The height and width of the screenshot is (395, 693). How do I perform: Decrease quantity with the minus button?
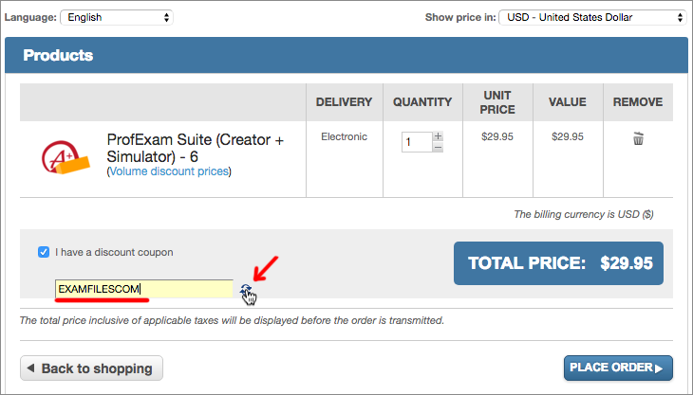pyautogui.click(x=438, y=148)
